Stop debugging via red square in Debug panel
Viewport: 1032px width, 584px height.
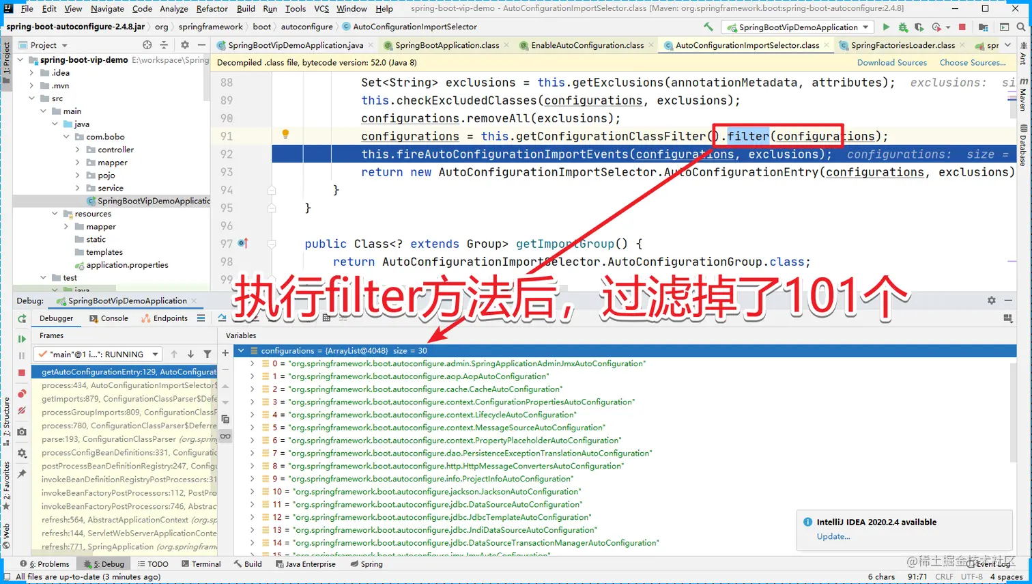pos(22,372)
